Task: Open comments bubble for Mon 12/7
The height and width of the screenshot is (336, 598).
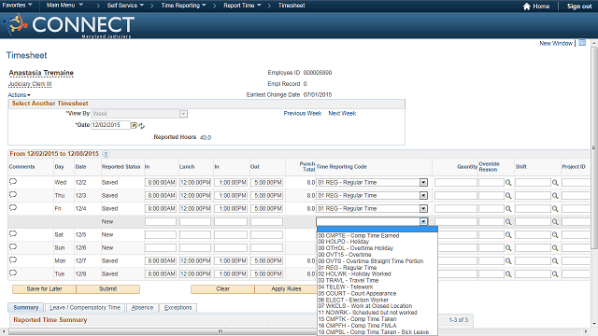Action: pos(13,259)
